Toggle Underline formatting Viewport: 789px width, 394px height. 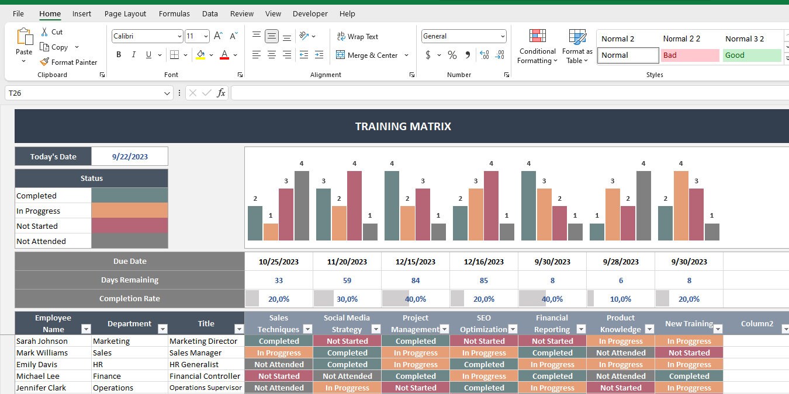click(149, 55)
